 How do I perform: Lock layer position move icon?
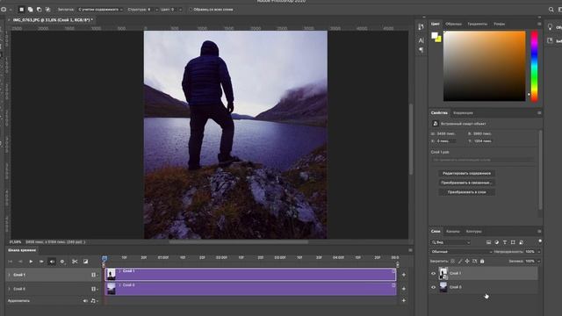point(467,262)
